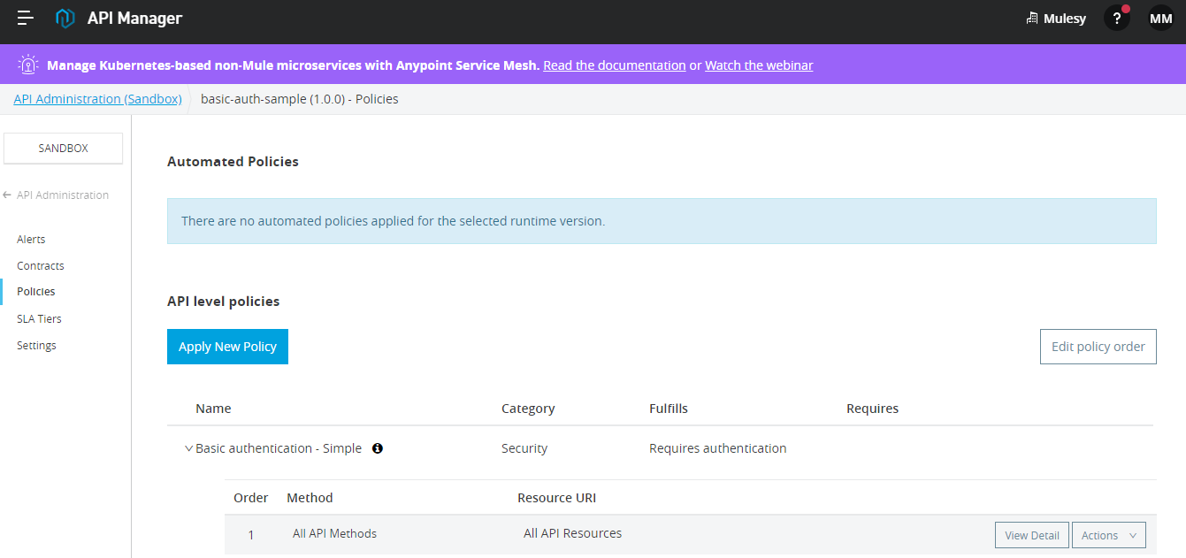Open Watch the webinar link
This screenshot has width=1186, height=558.
[x=759, y=65]
